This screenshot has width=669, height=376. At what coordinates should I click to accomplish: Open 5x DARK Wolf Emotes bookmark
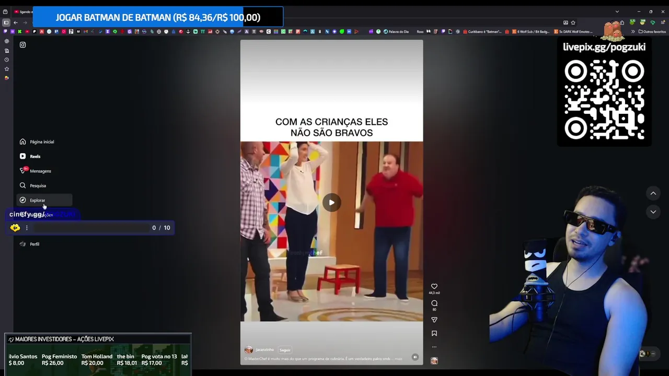pyautogui.click(x=573, y=31)
